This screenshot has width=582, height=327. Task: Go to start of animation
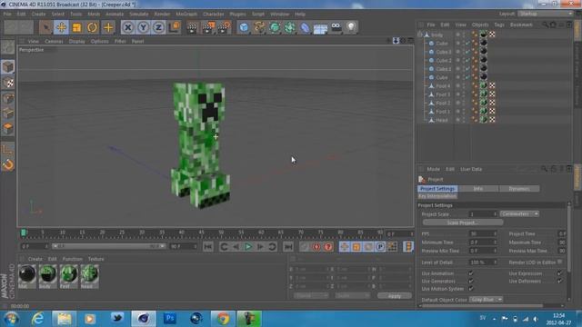click(x=208, y=247)
